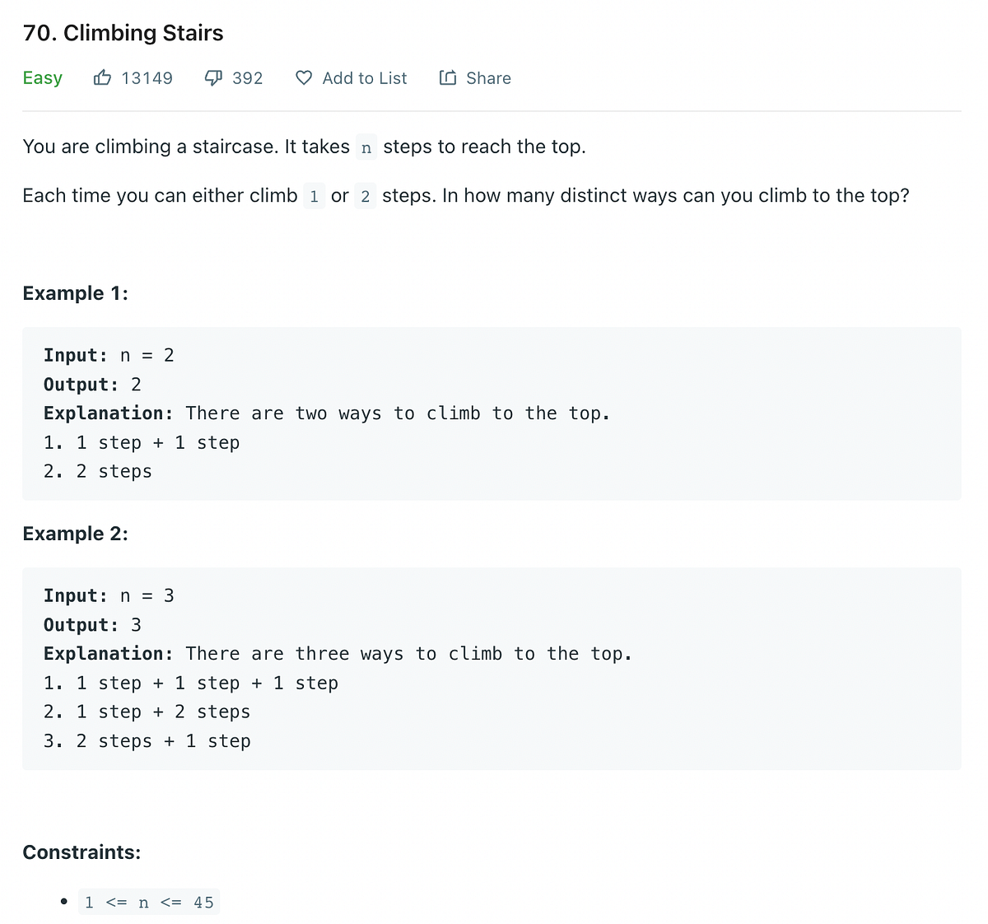Screen dimensions: 988x924
Task: Downvote the problem with the thumbs-down icon
Action: pyautogui.click(x=214, y=77)
